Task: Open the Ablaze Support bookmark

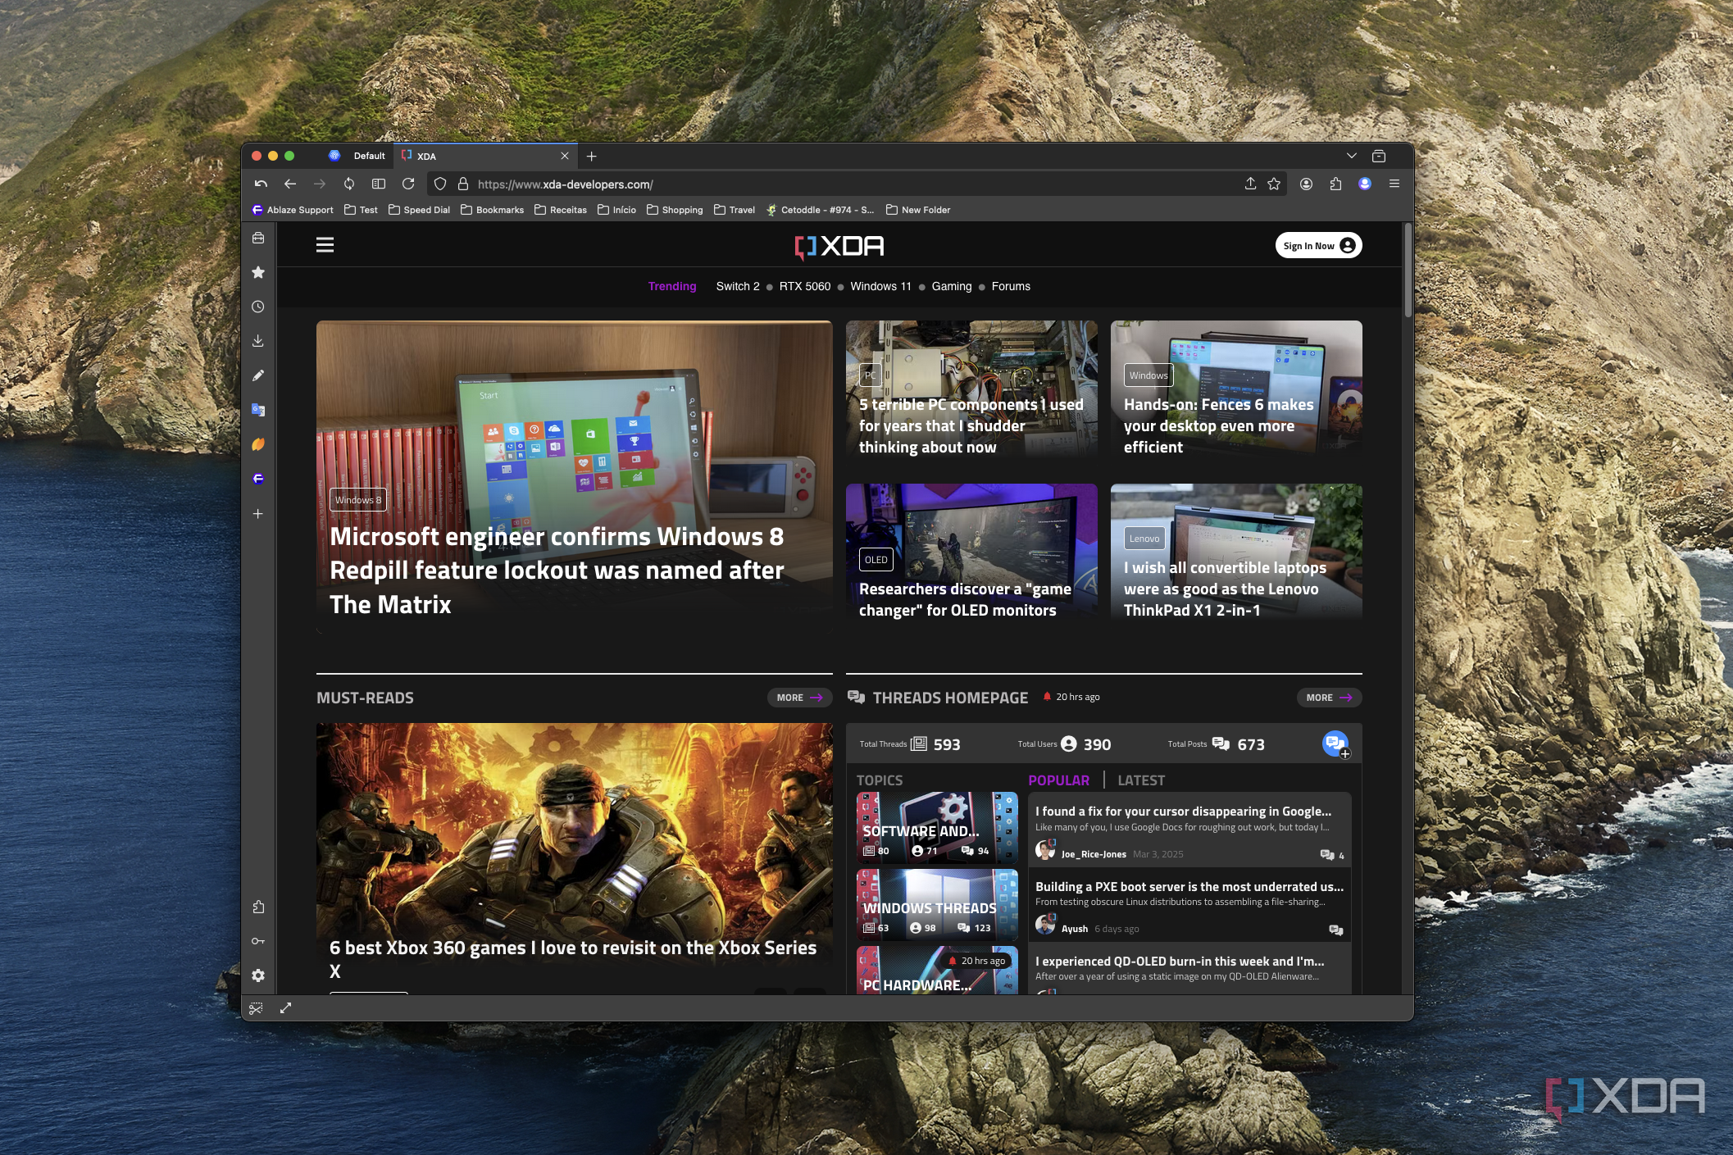Action: [293, 210]
